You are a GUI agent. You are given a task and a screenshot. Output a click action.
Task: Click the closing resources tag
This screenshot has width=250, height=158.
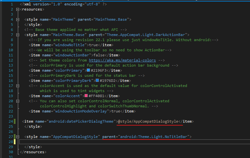pyautogui.click(x=33, y=152)
